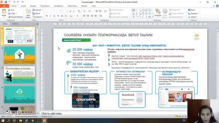The height and width of the screenshot is (123, 219).
Task: Open the font name dropdown arrow
Action: (61, 11)
